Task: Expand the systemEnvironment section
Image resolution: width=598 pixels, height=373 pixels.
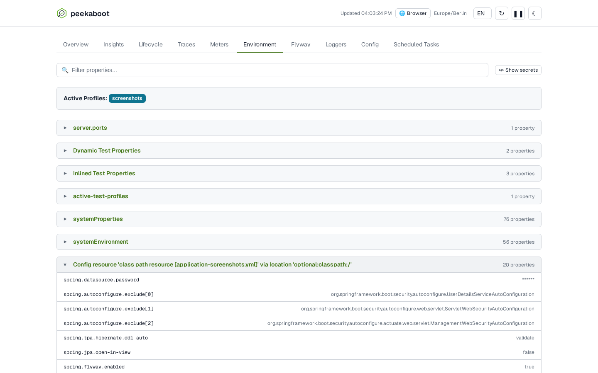Action: [x=299, y=242]
